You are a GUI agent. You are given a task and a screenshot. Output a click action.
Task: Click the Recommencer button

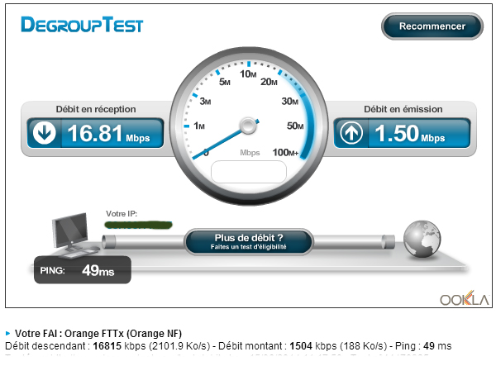(432, 26)
